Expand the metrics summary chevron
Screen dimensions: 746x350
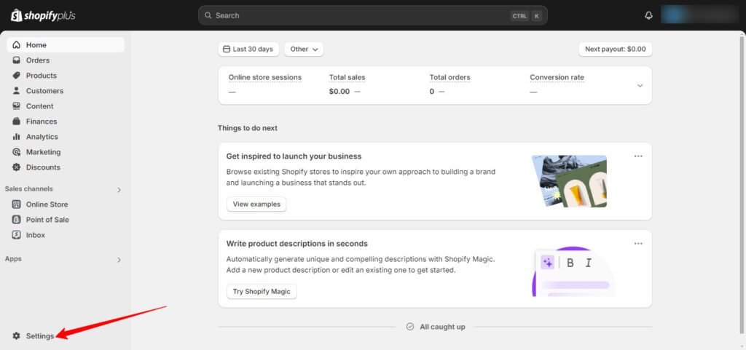(640, 85)
